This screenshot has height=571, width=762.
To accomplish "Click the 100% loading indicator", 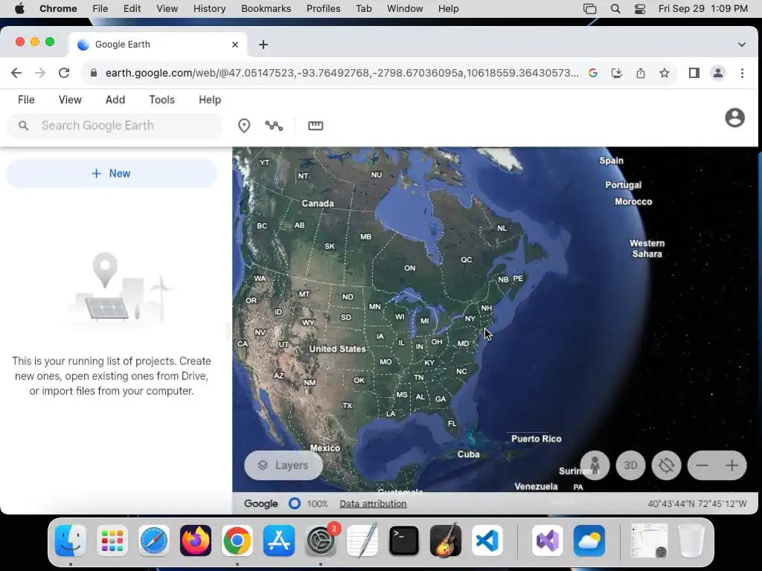I will 309,503.
